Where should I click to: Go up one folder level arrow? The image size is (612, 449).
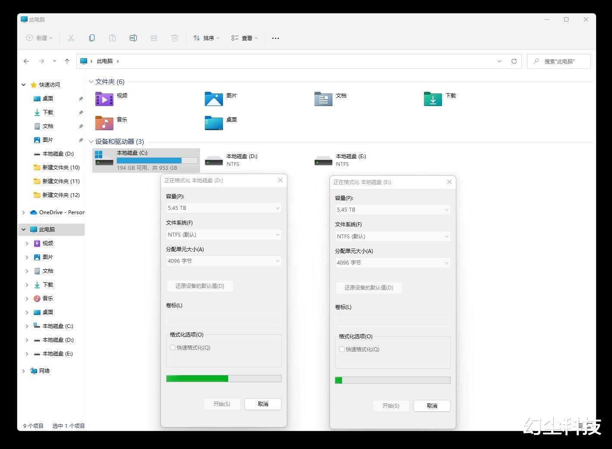67,61
